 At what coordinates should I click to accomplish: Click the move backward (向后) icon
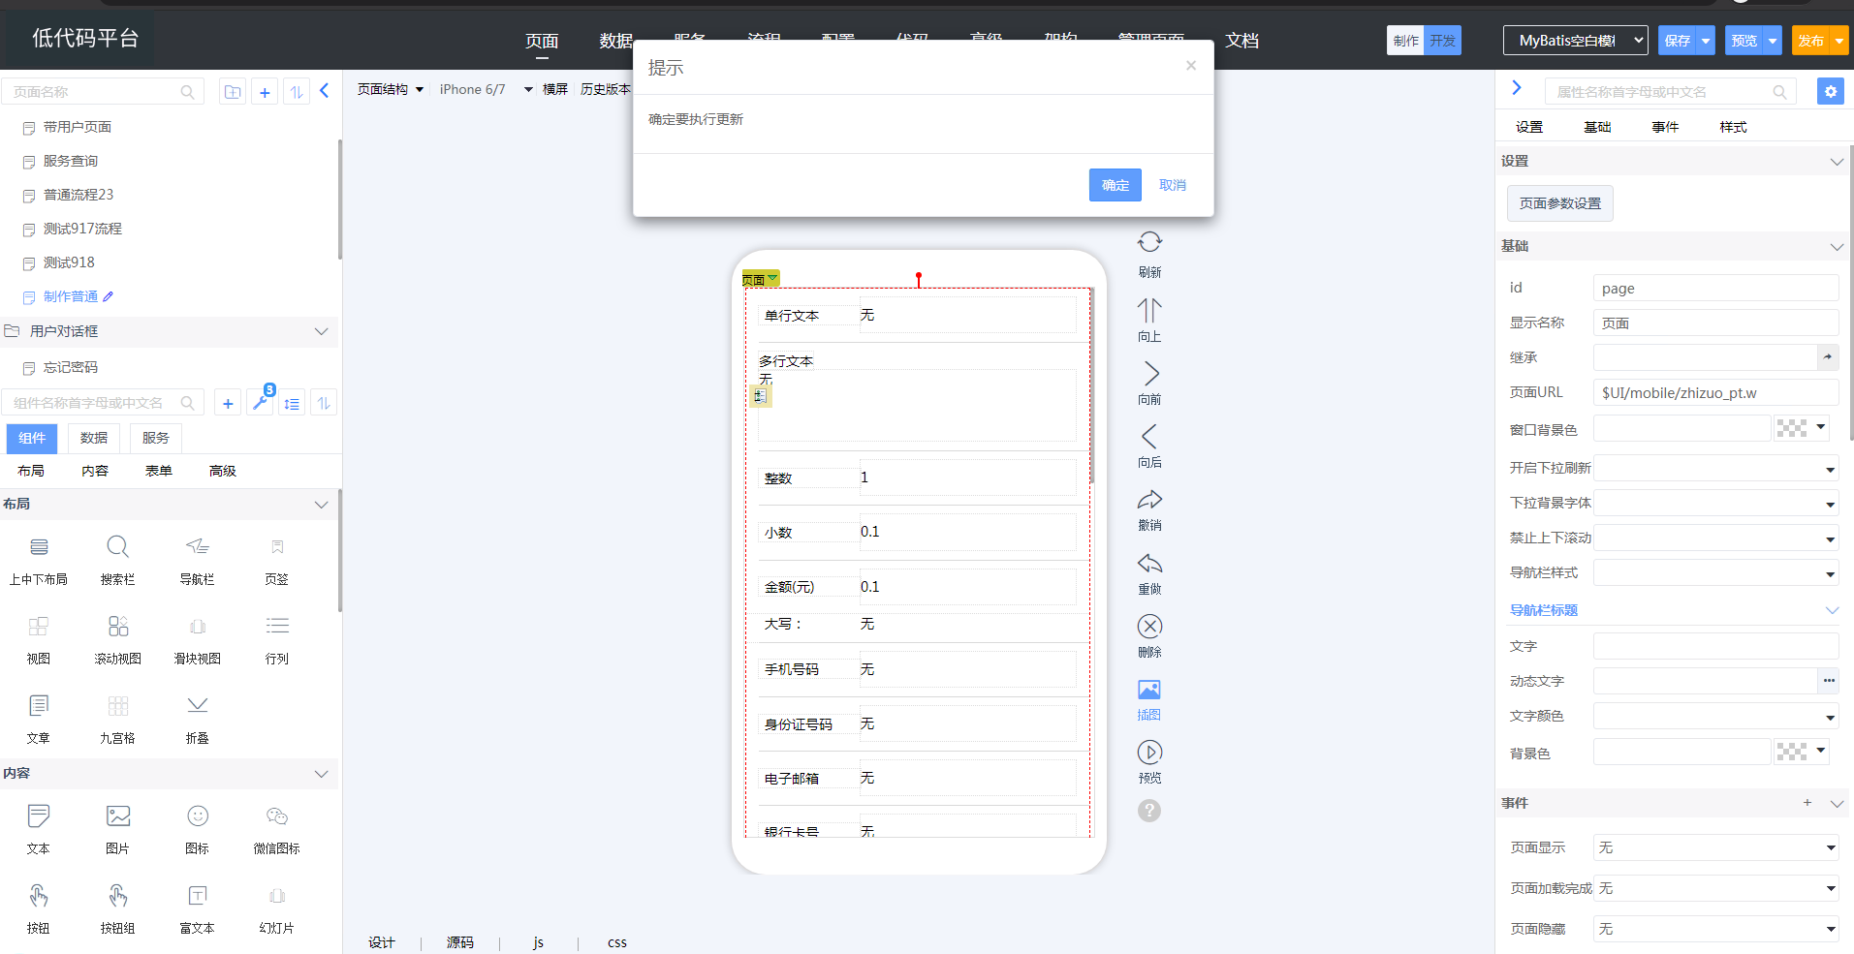point(1149,436)
